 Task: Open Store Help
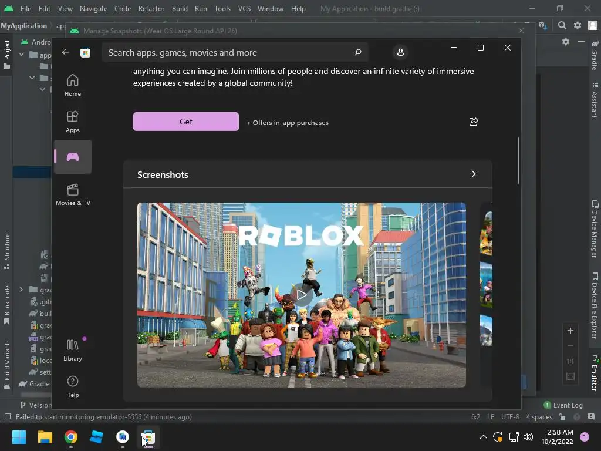pos(72,386)
